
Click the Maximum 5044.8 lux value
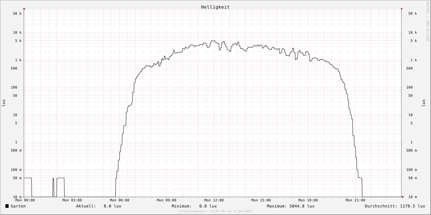point(302,206)
